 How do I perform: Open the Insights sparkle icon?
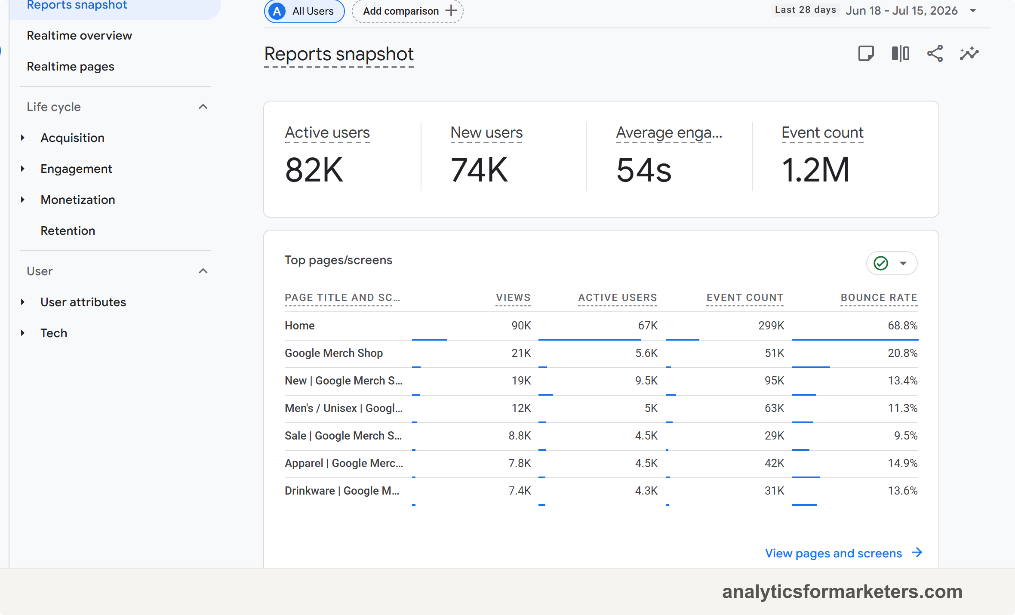(x=969, y=54)
